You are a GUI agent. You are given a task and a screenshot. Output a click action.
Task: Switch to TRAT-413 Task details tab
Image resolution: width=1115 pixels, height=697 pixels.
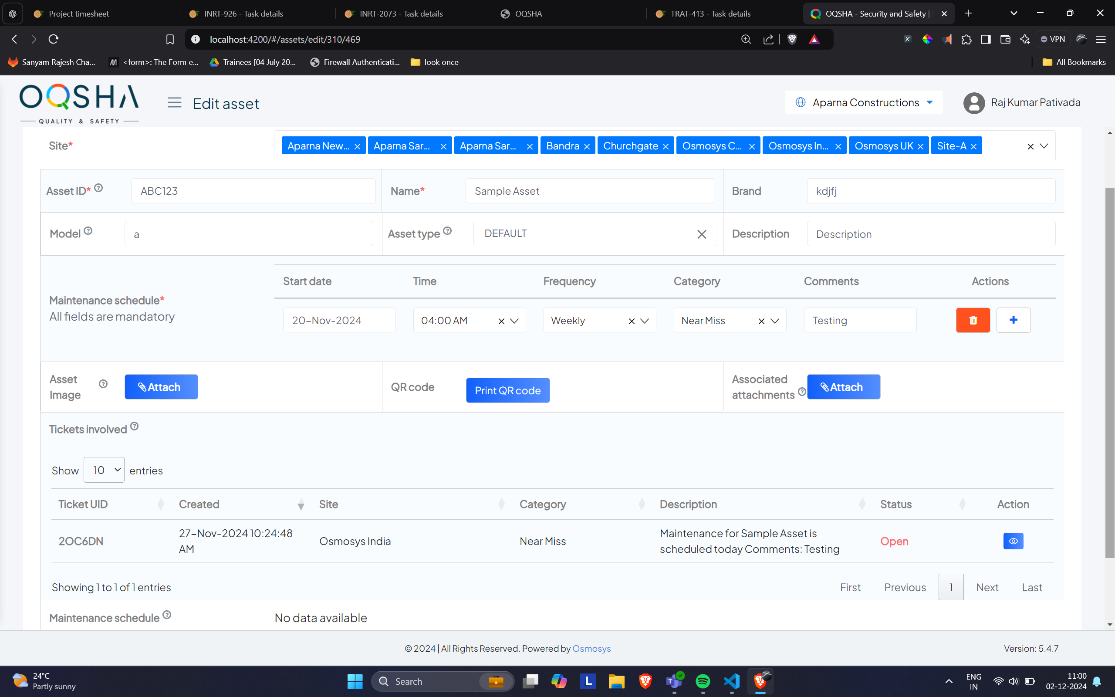coord(710,14)
